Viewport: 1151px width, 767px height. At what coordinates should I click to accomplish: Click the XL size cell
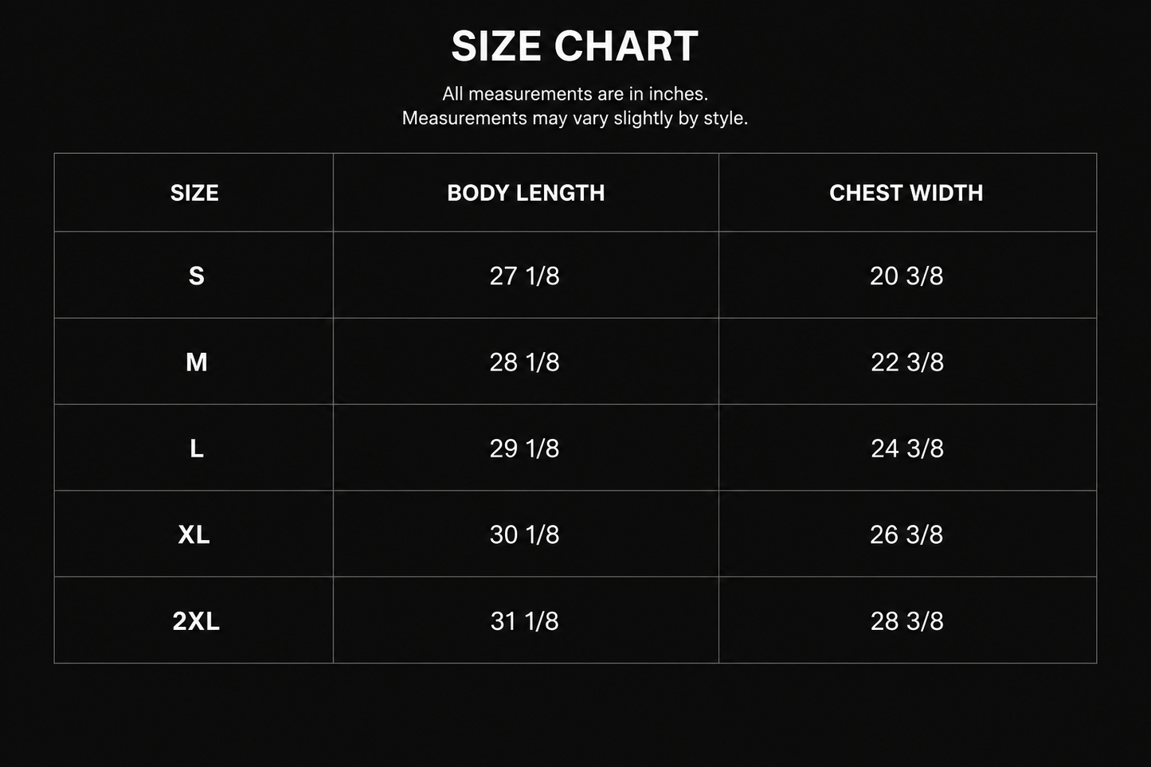(194, 534)
